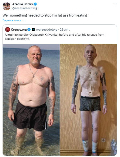This screenshot has height=157, width=120.
Task: Open the @creepydotorg handle
Action: pos(47,30)
